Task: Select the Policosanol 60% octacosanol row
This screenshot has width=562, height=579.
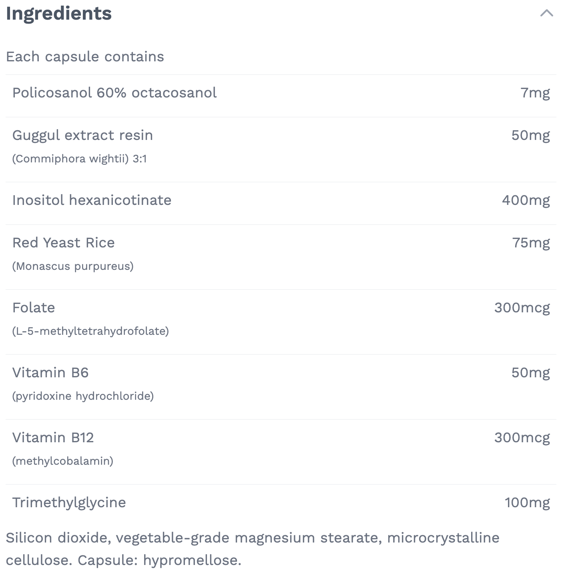Action: 114,93
